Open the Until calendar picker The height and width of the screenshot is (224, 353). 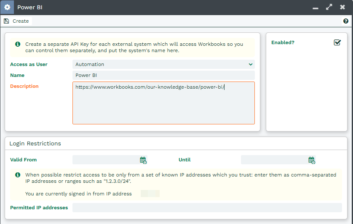click(312, 160)
